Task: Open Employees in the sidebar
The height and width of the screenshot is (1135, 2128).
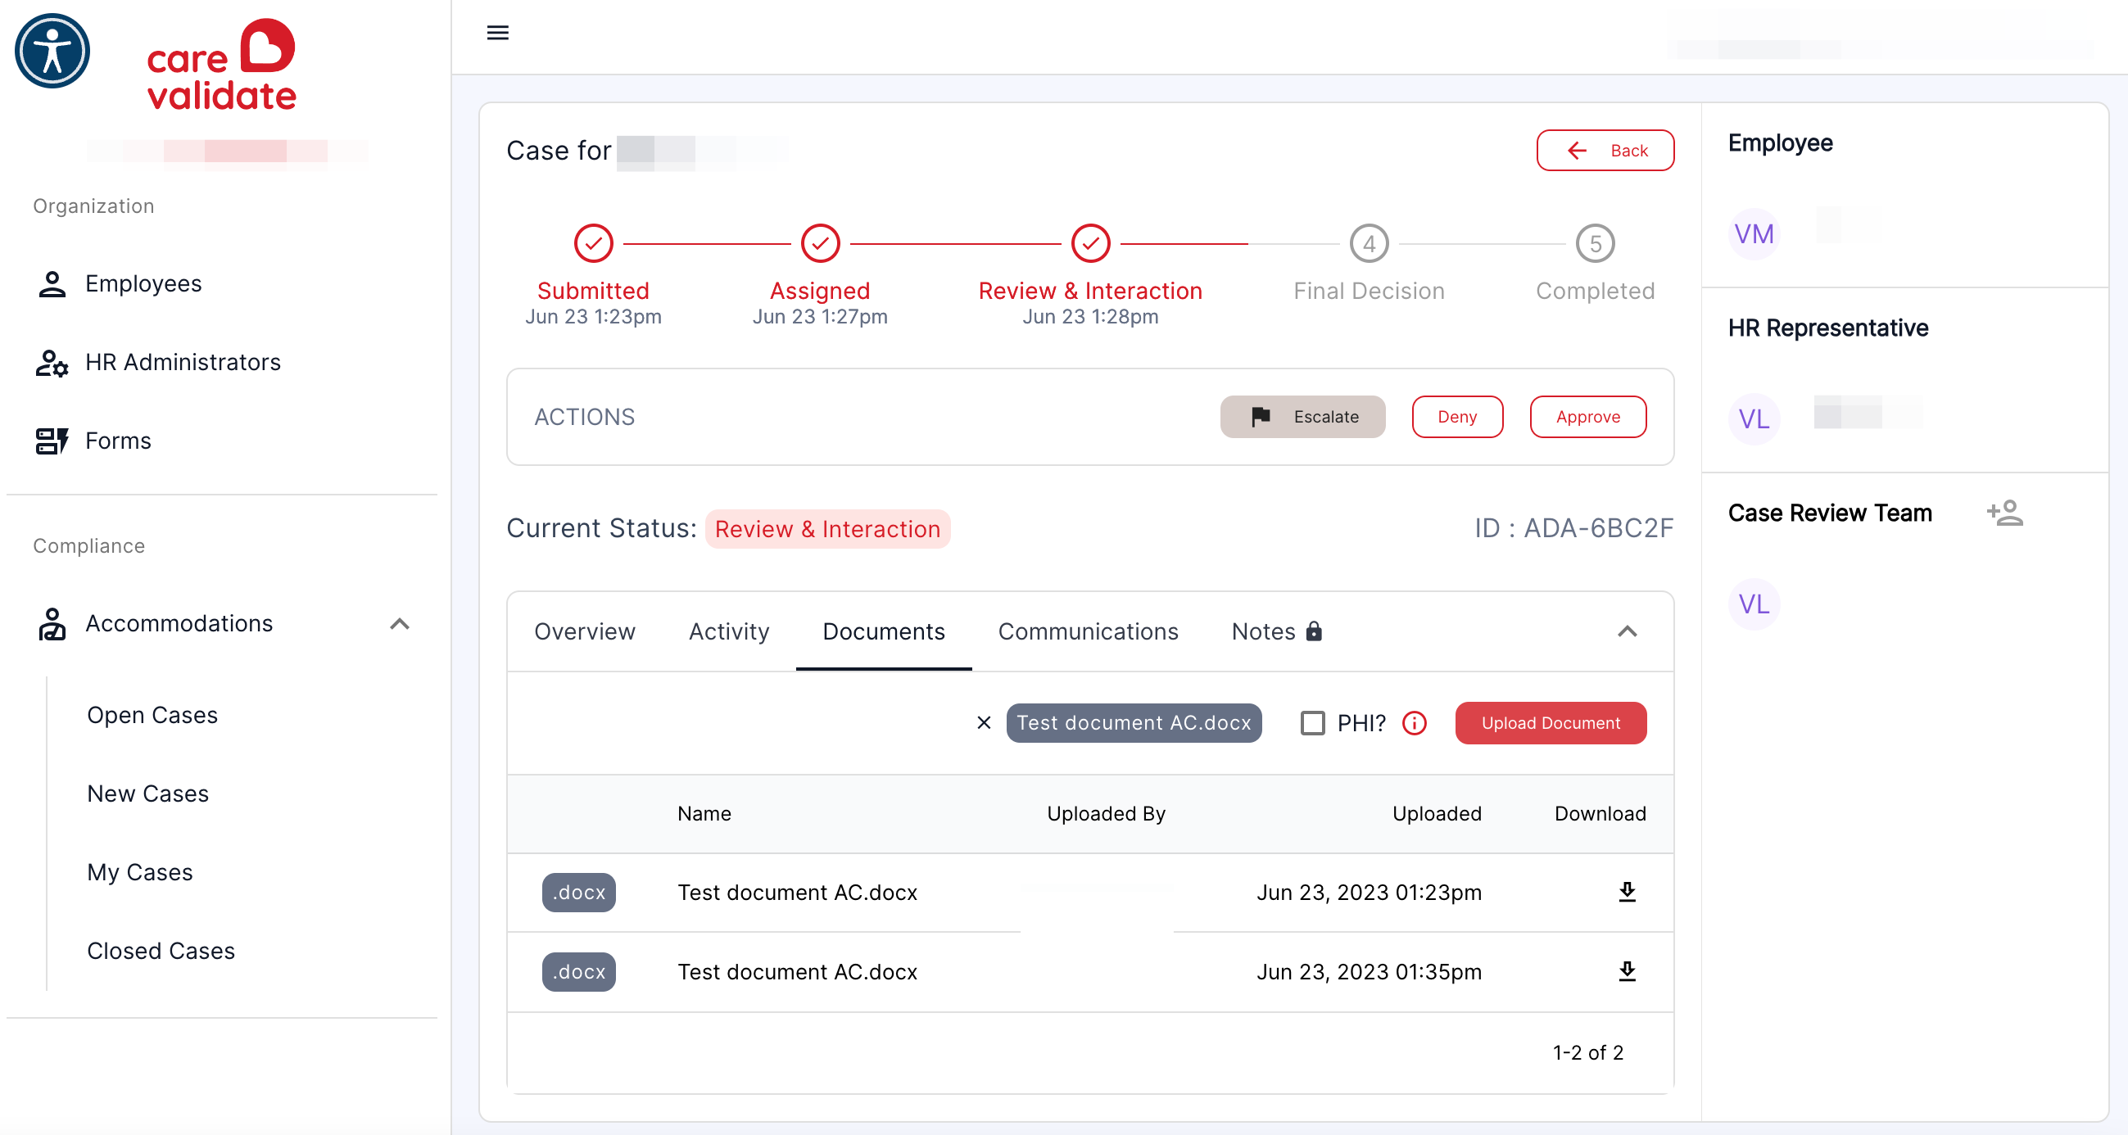Action: 143,283
